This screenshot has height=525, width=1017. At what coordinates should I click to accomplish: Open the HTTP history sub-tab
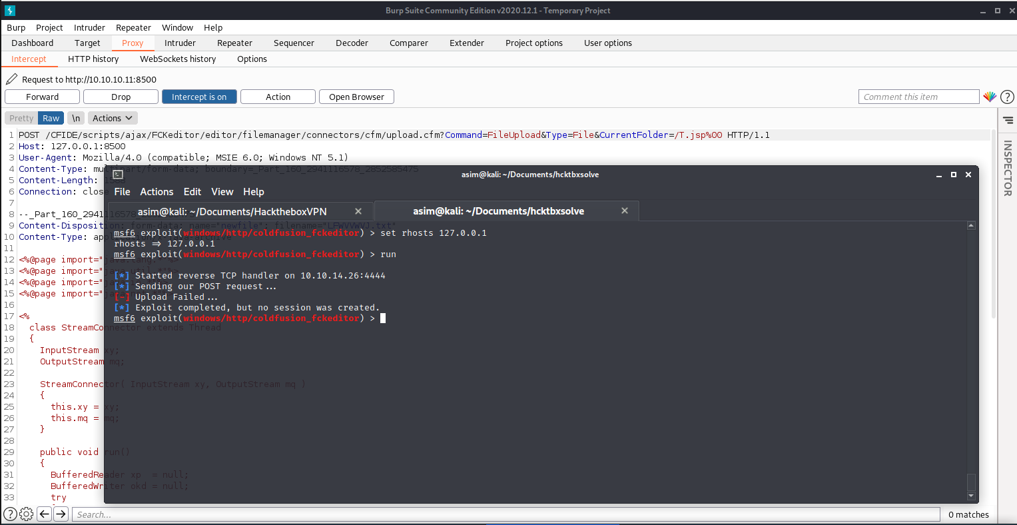(x=93, y=59)
